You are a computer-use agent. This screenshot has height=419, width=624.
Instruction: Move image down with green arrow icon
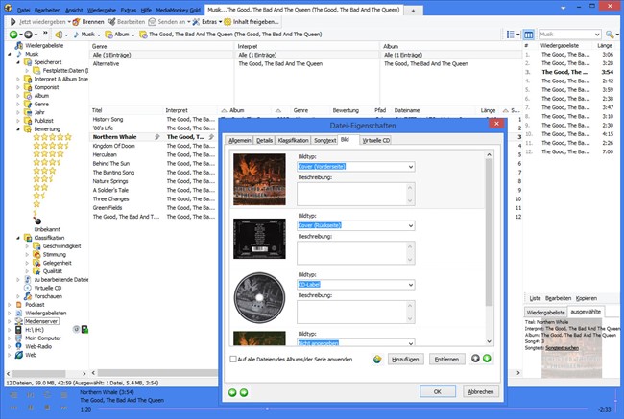(487, 359)
